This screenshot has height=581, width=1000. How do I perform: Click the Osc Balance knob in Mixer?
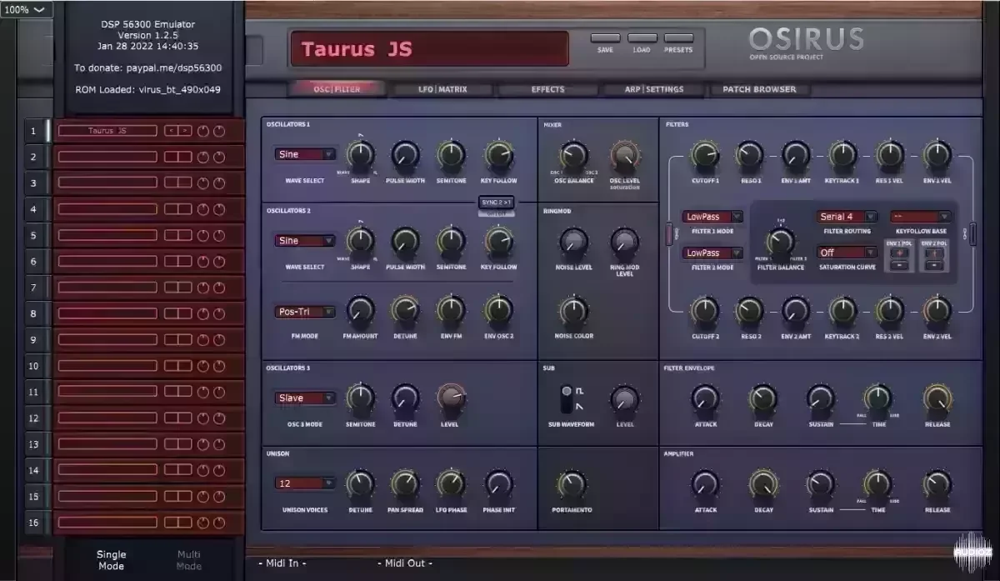572,154
